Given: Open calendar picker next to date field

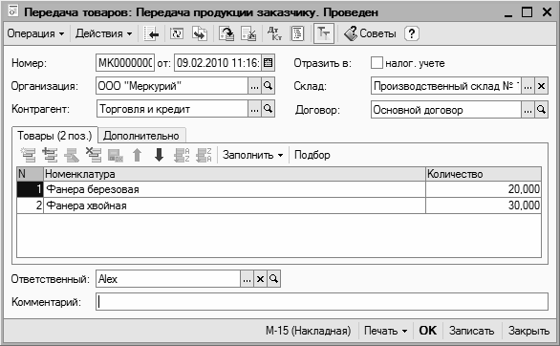Looking at the screenshot, I should coord(268,63).
